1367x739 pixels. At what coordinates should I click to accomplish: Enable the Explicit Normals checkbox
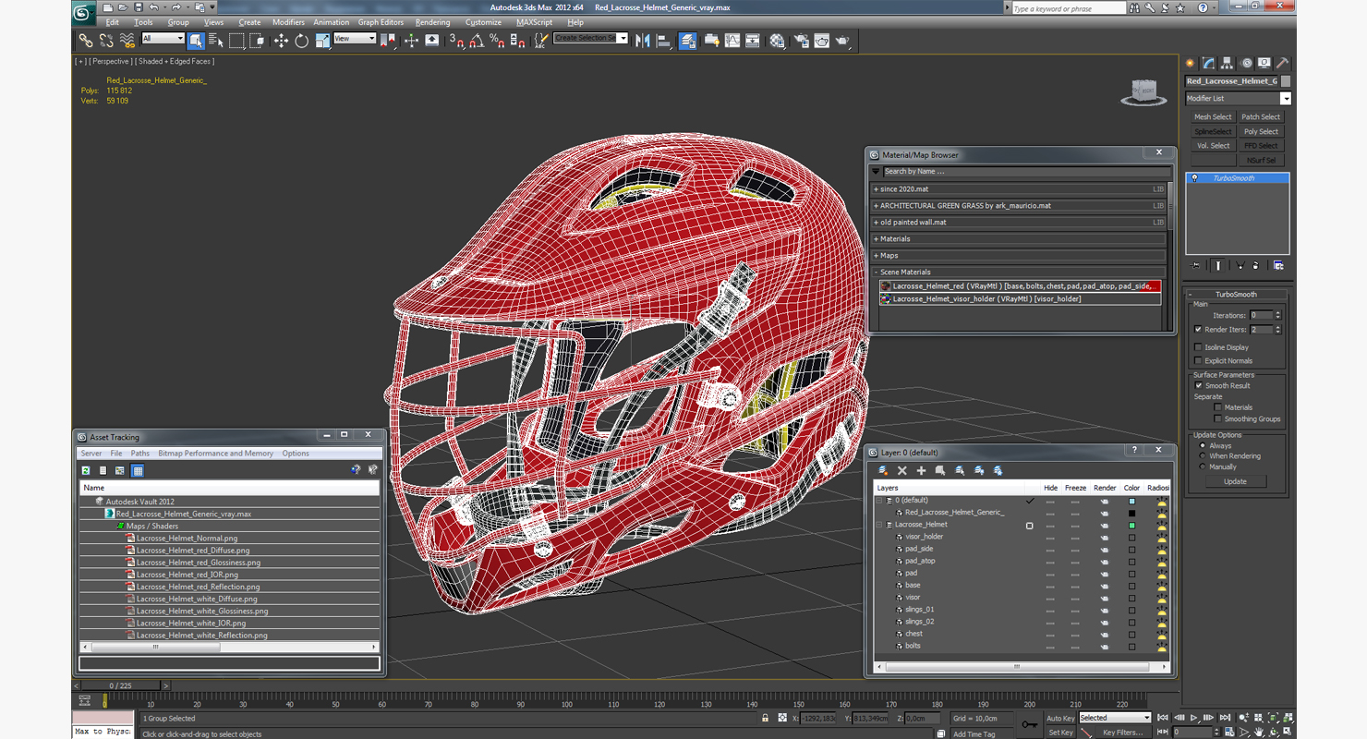point(1199,361)
